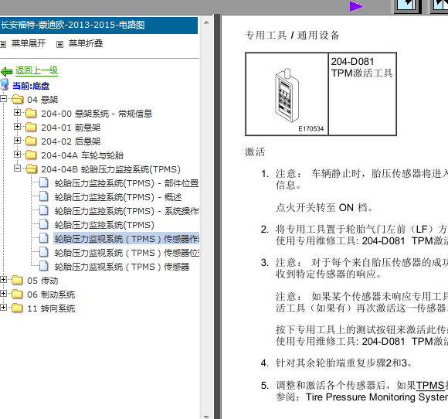The width and height of the screenshot is (448, 419).
Task: Click folder icon of 06 制动系统
Action: click(17, 295)
